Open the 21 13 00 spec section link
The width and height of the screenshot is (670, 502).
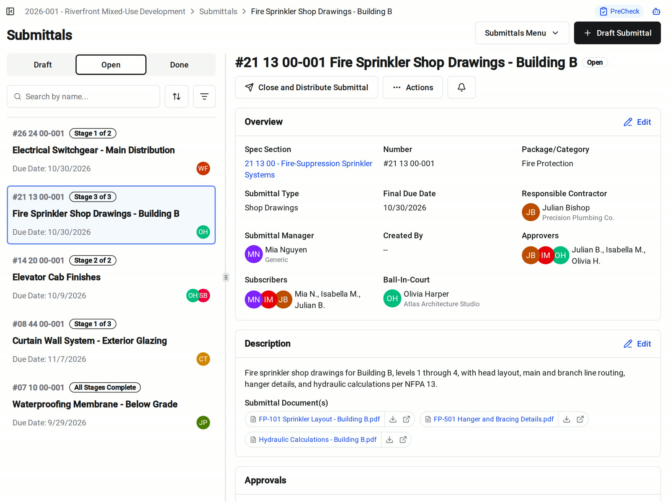(x=308, y=169)
